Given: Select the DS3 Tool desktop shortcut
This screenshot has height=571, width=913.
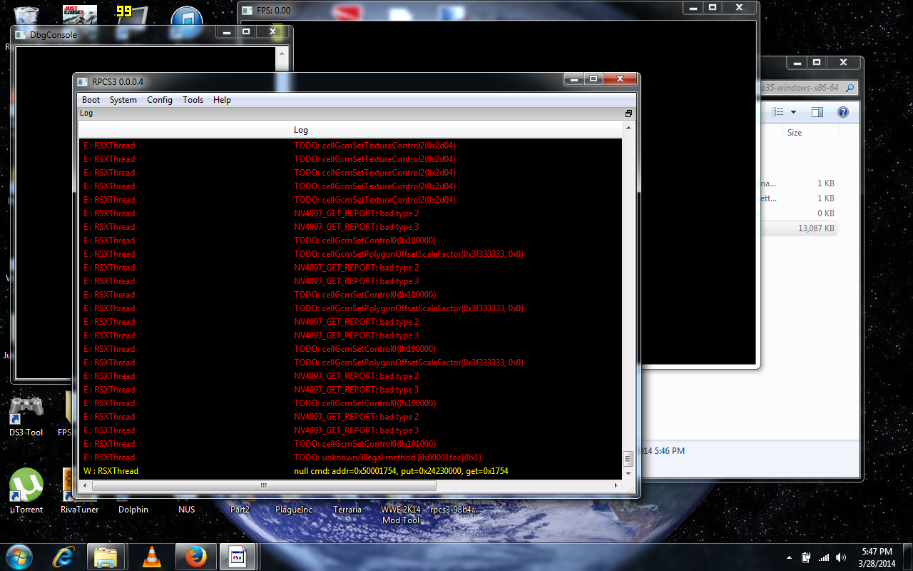Looking at the screenshot, I should pos(26,416).
